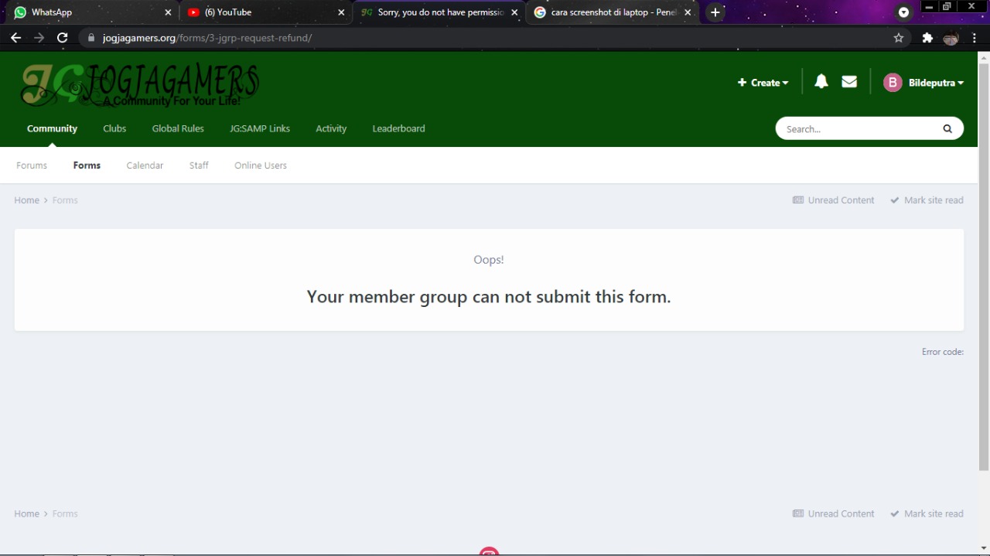Screen dimensions: 990x556
Task: Click the 'Oops!' text
Action: tap(489, 260)
